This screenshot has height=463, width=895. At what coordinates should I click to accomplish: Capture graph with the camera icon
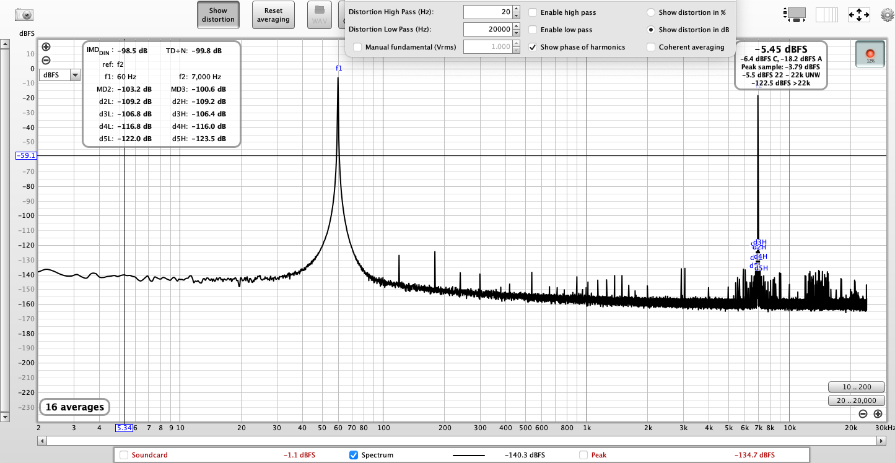click(24, 14)
